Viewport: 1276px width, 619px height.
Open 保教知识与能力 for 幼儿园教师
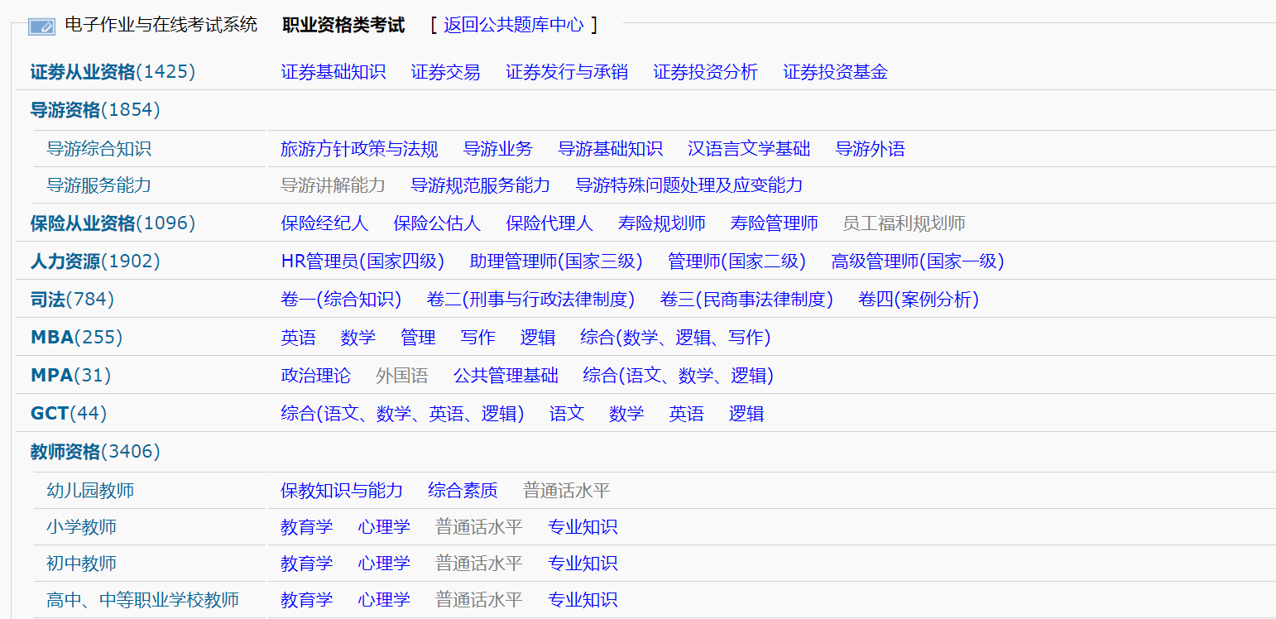pos(342,490)
